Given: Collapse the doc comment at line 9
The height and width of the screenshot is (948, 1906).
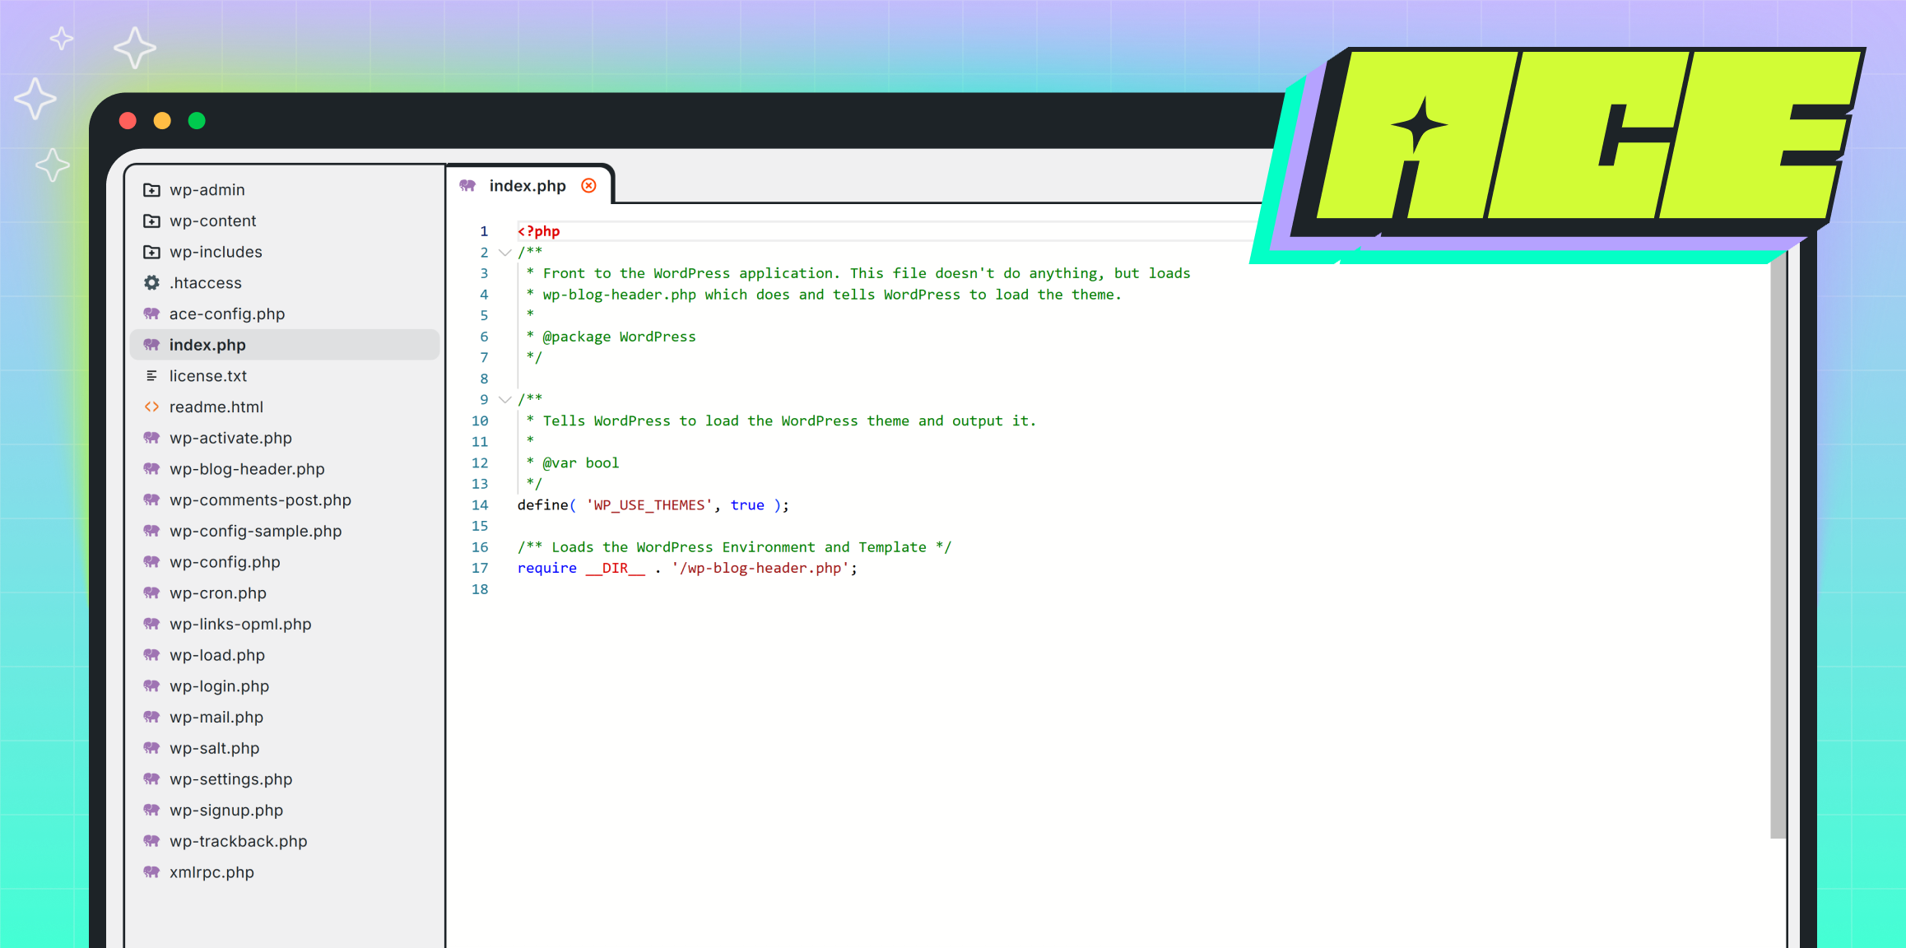Looking at the screenshot, I should tap(505, 399).
